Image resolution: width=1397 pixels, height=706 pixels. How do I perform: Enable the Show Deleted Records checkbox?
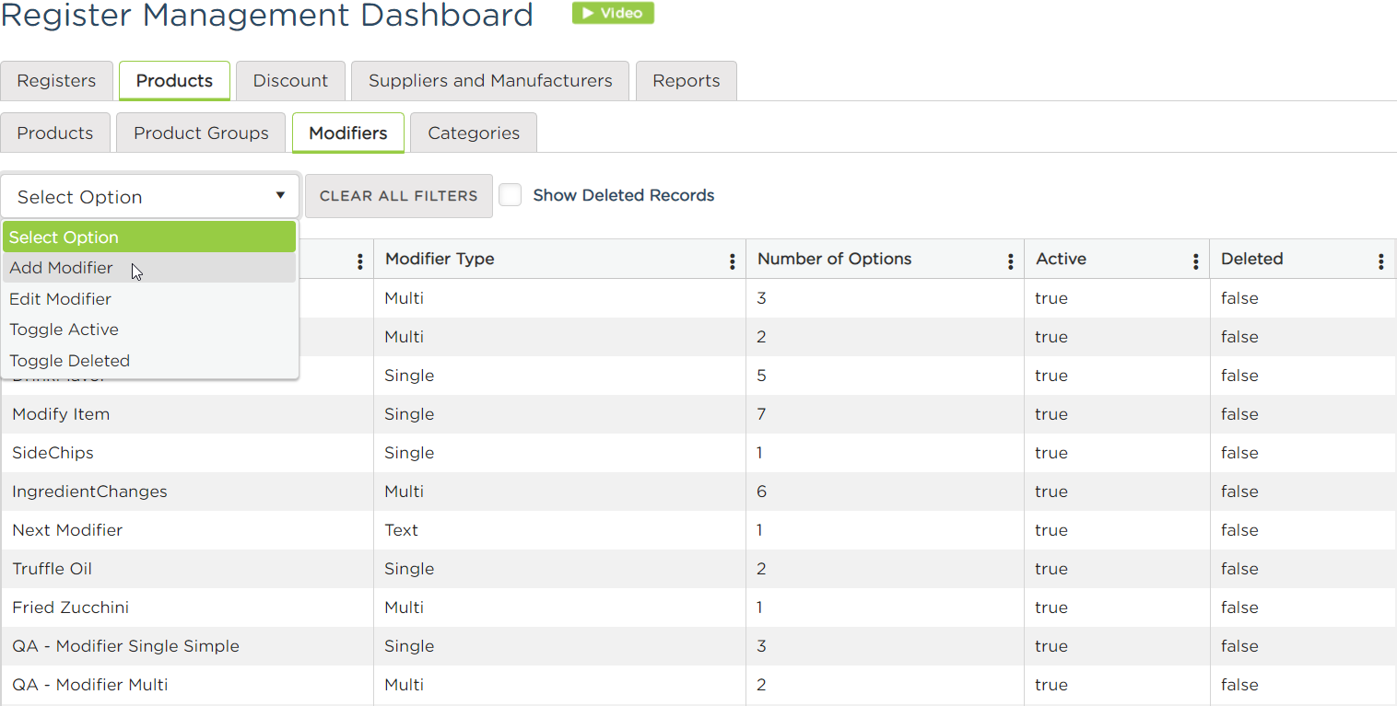tap(511, 195)
